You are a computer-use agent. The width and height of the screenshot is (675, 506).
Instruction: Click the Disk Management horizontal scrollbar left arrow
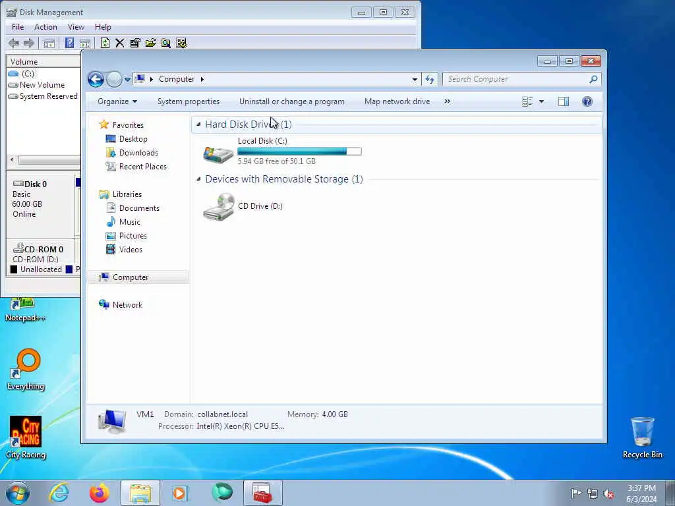pyautogui.click(x=12, y=159)
